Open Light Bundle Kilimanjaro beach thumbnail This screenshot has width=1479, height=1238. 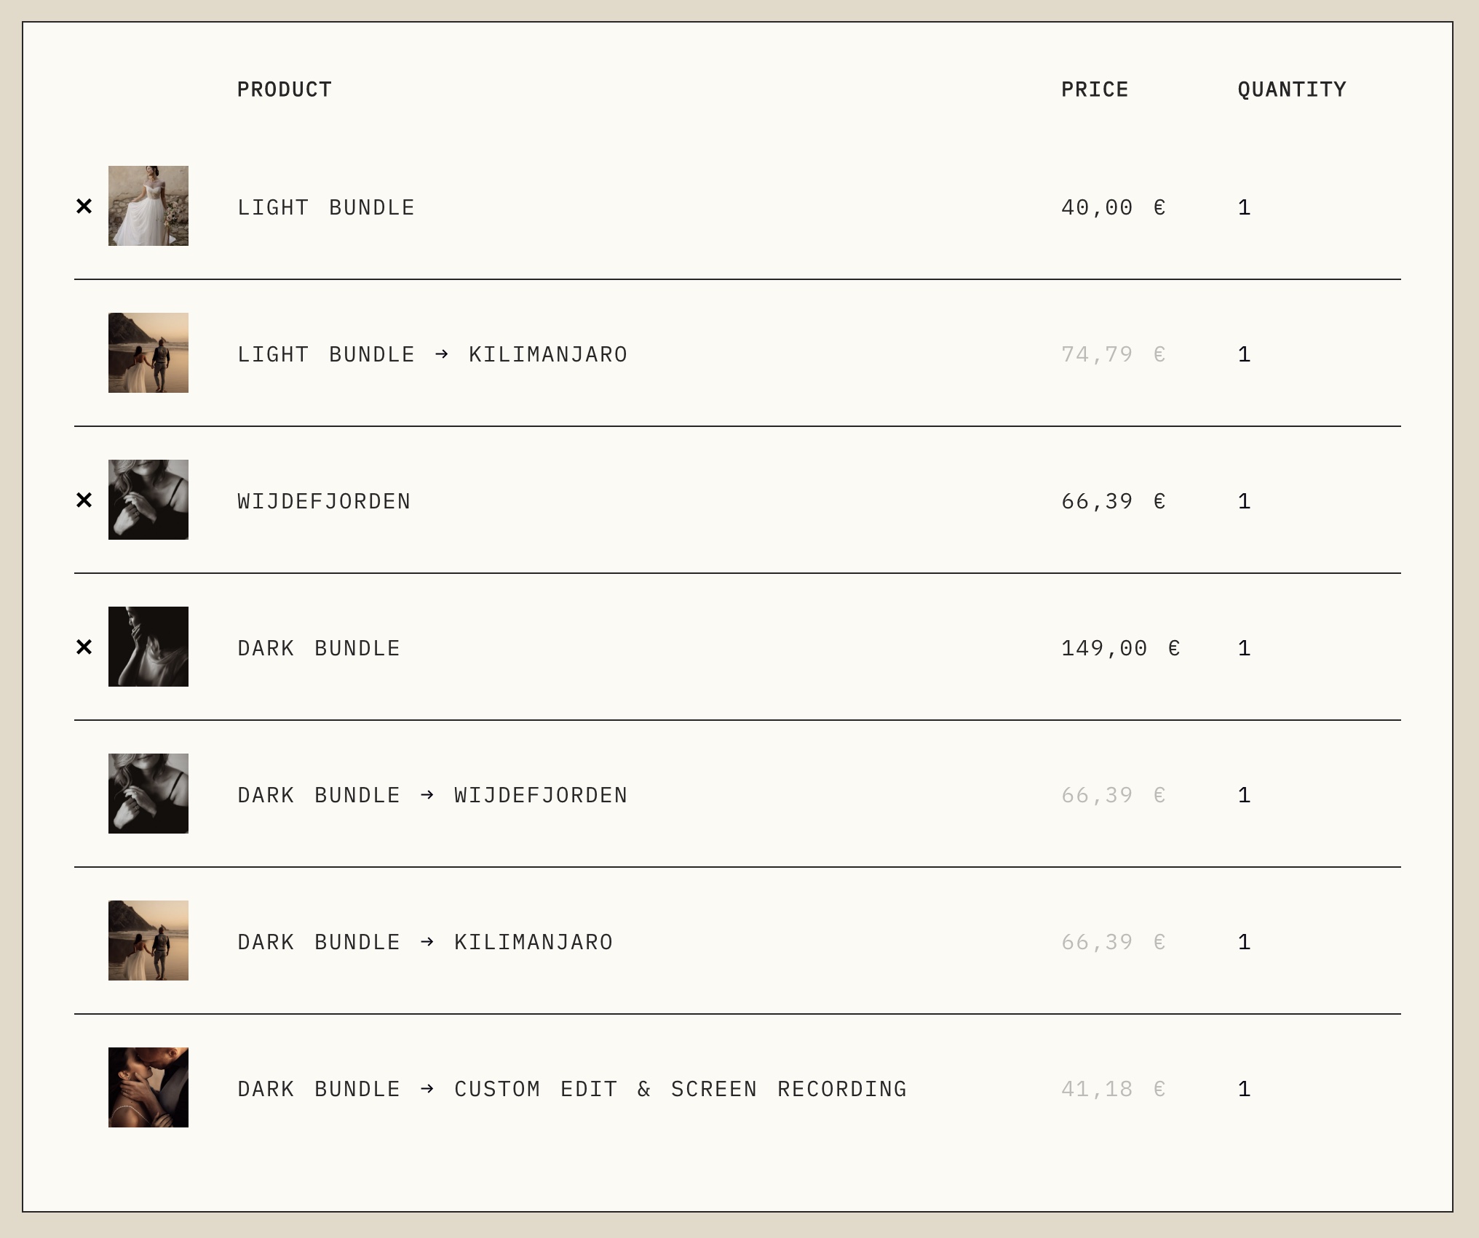tap(148, 353)
